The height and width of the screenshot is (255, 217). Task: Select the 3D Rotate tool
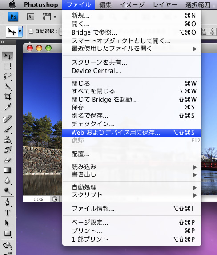tap(8, 245)
